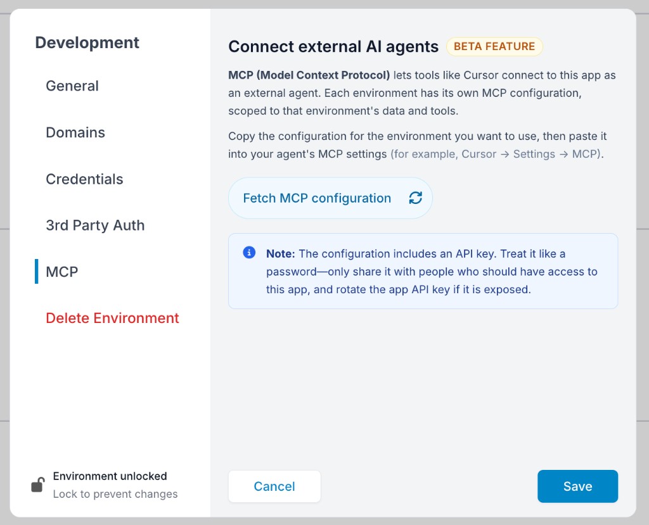Click the BETA FEATURE badge

pos(494,46)
